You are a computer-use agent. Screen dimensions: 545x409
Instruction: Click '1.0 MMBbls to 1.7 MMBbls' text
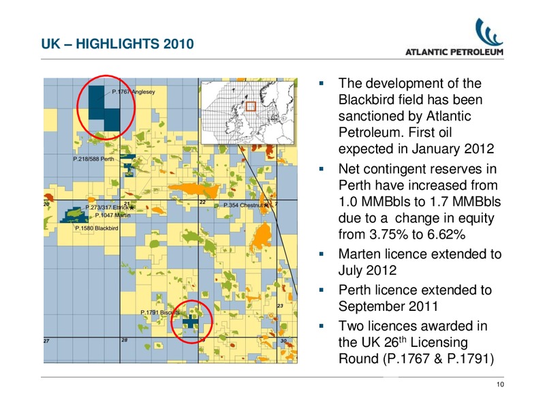(420, 202)
